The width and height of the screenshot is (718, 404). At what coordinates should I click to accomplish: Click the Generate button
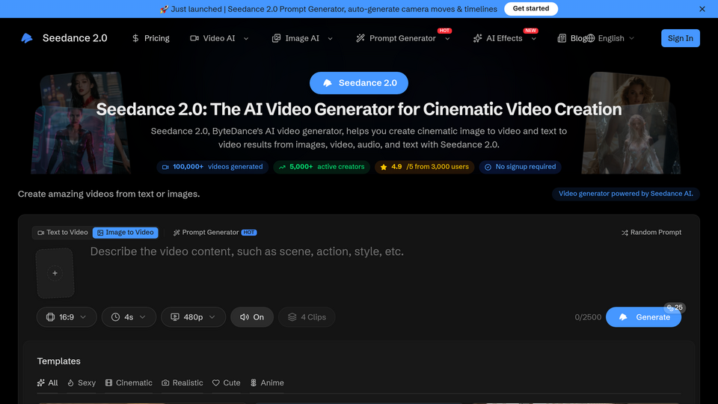(643, 317)
